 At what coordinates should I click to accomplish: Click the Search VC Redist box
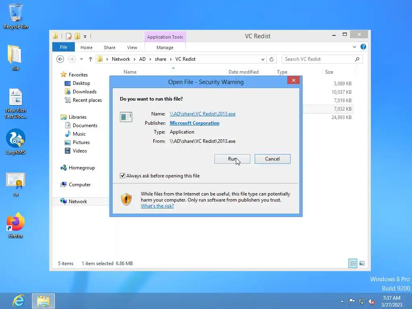[322, 59]
